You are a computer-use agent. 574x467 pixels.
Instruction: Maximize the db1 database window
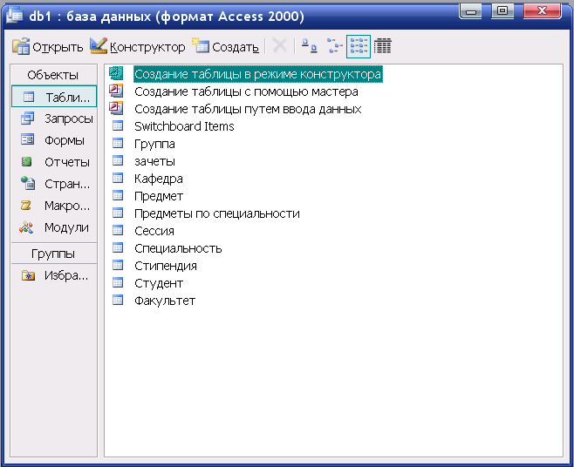(x=502, y=11)
